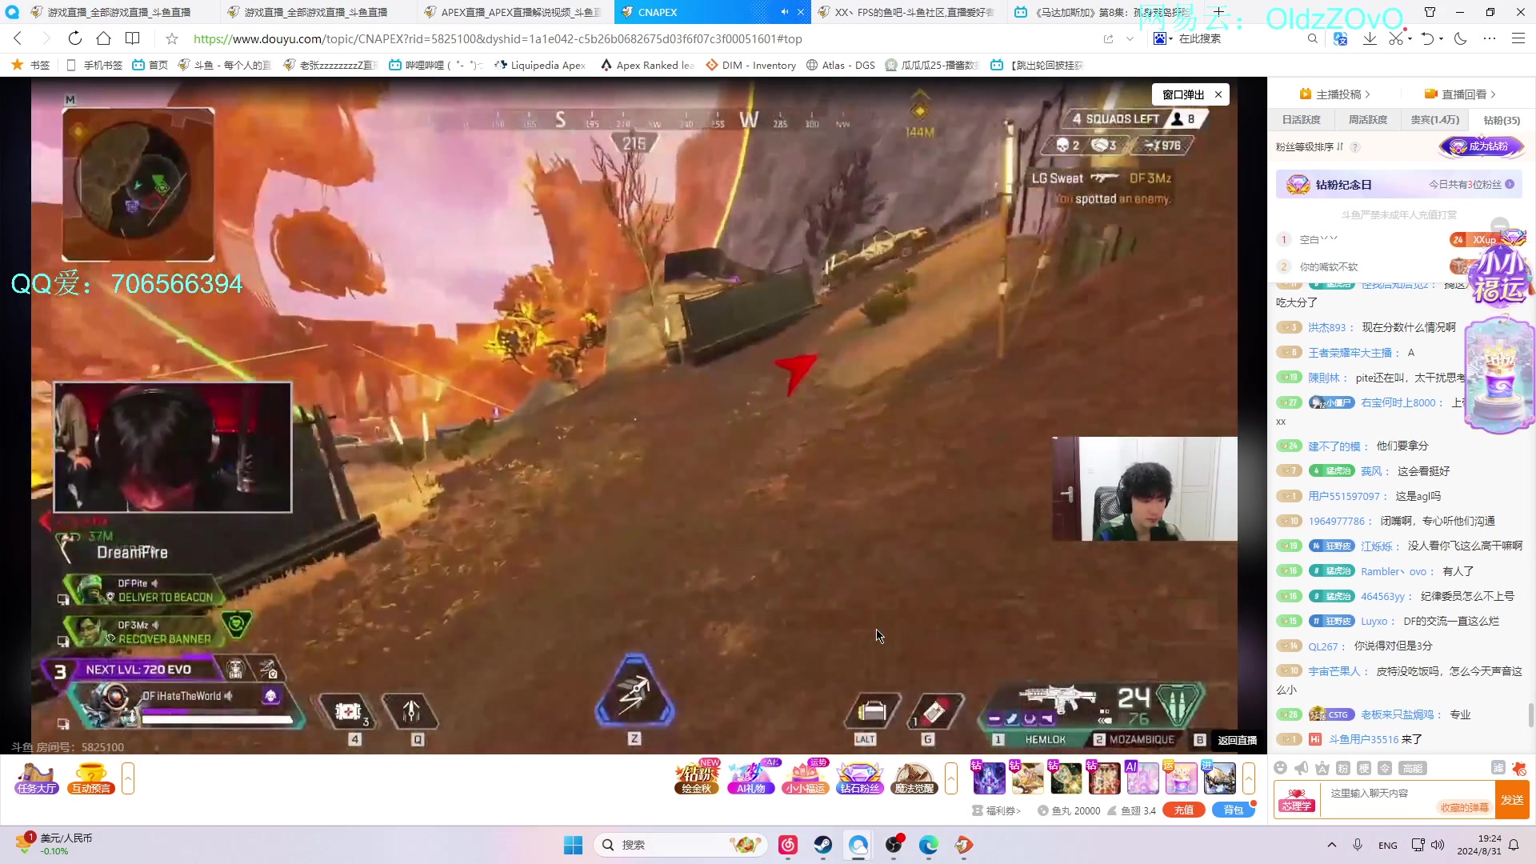This screenshot has width=1536, height=864.
Task: Open the 绘金秋 diamond fan event icon
Action: coord(697,778)
